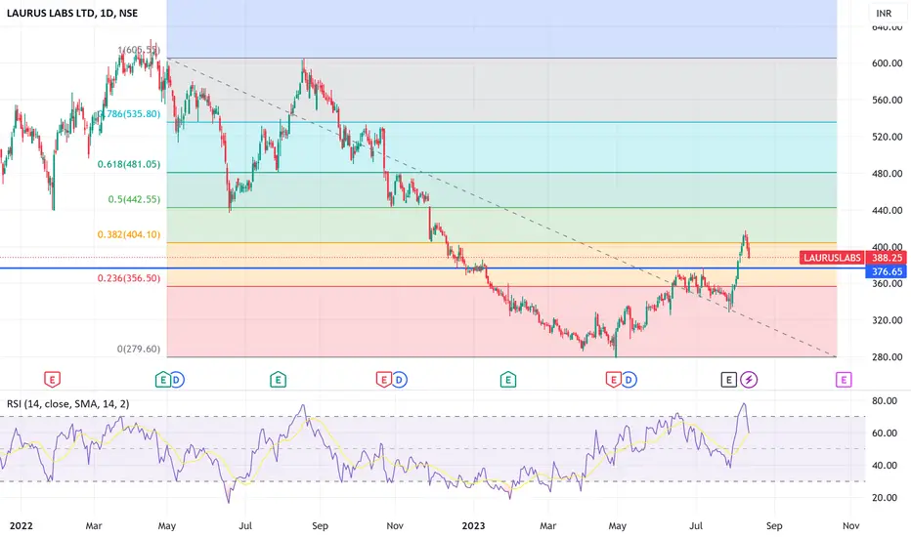Click the Fib label 1(605.55)

[139, 50]
